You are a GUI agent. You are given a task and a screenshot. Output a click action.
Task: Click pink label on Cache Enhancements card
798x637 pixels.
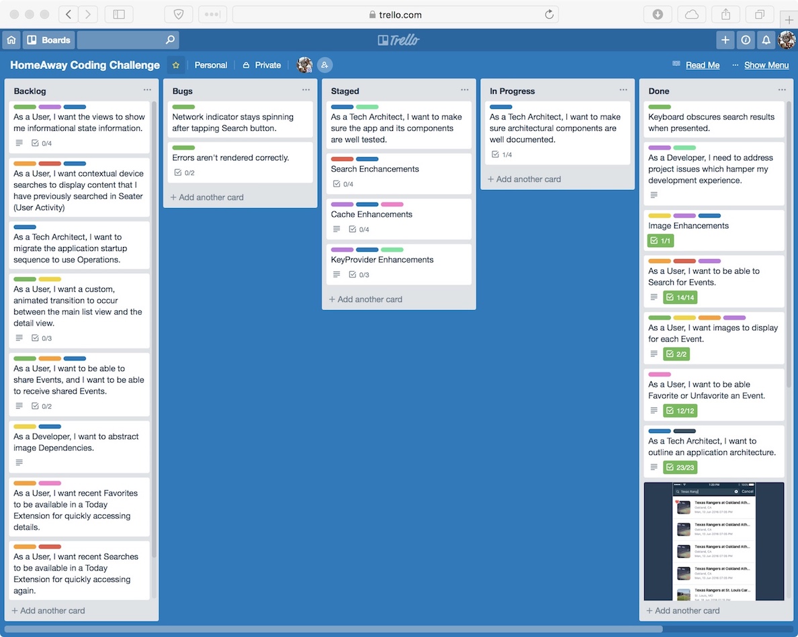pos(392,204)
